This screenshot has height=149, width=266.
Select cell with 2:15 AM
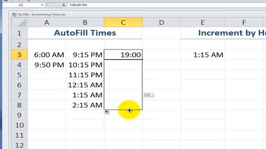click(85, 105)
